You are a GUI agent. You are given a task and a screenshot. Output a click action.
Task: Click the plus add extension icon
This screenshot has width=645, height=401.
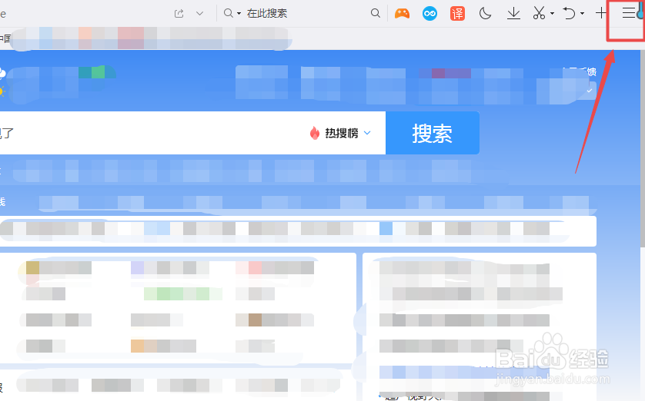tap(601, 13)
